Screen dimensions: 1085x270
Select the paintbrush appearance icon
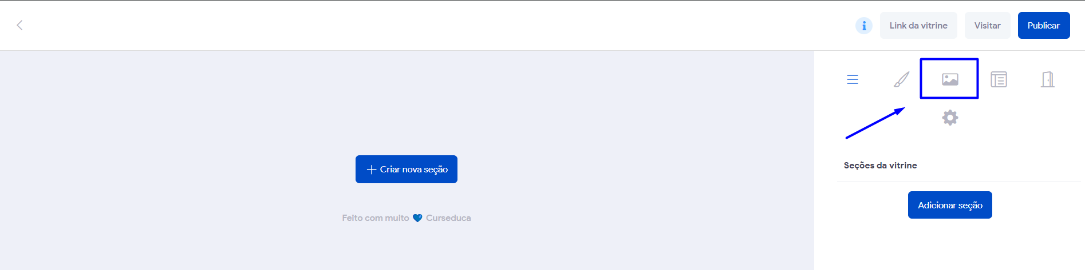(x=901, y=79)
